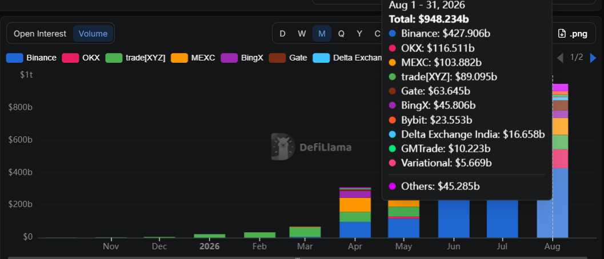Download chart as .png

(x=573, y=34)
